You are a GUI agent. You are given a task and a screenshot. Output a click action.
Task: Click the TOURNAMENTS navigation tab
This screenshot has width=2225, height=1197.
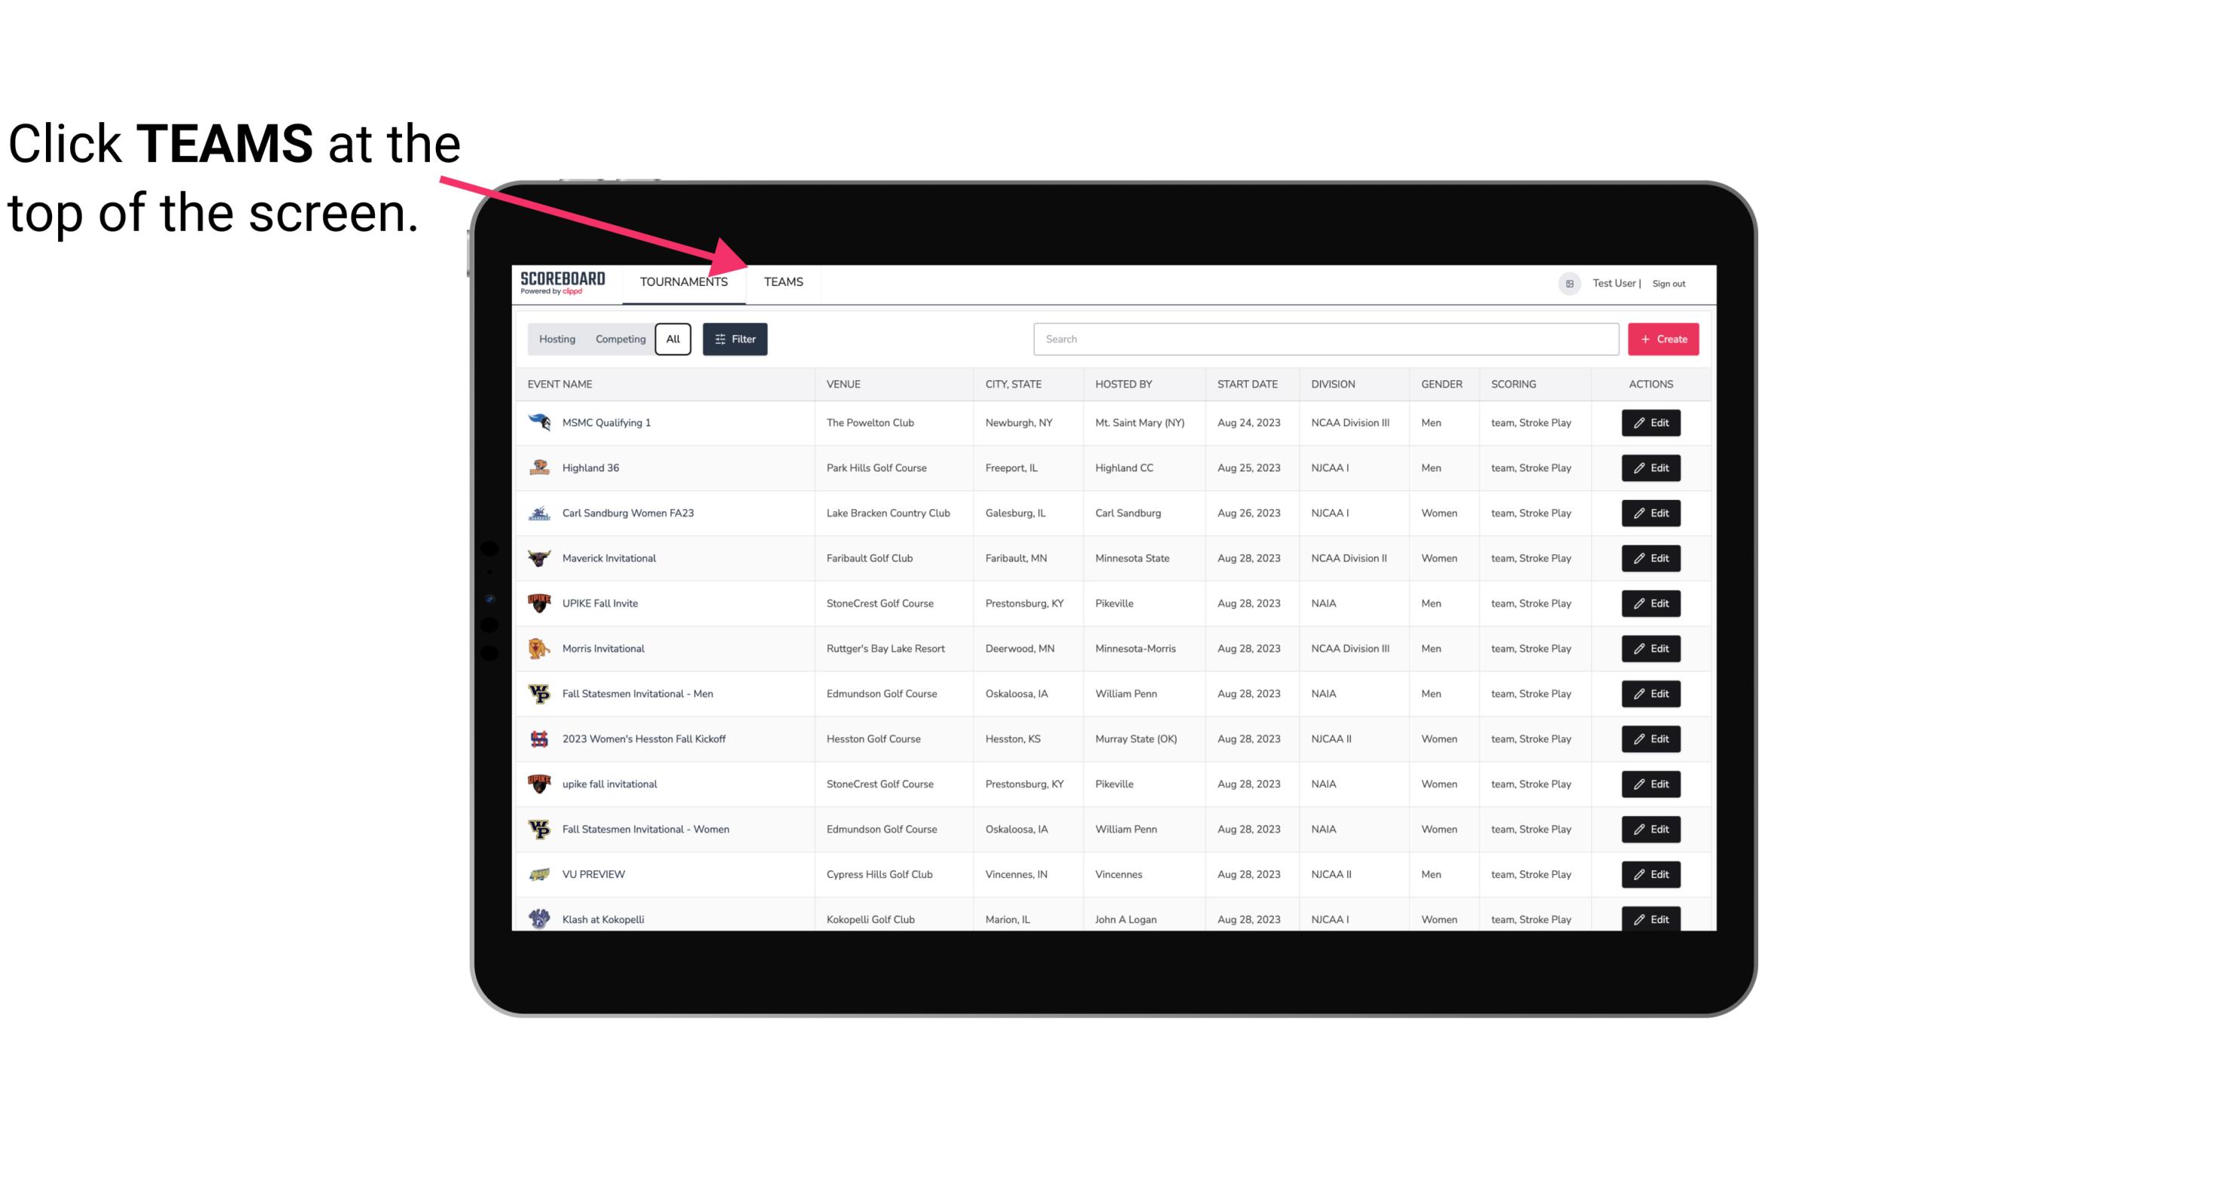point(683,281)
